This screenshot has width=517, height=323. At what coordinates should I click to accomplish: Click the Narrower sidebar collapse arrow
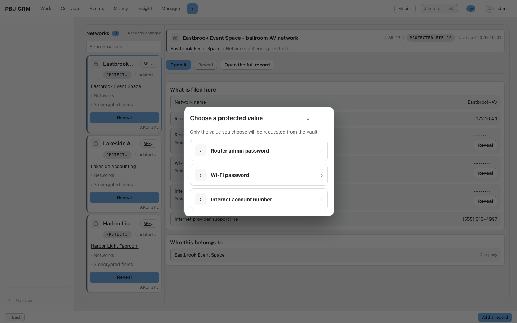tap(10, 301)
